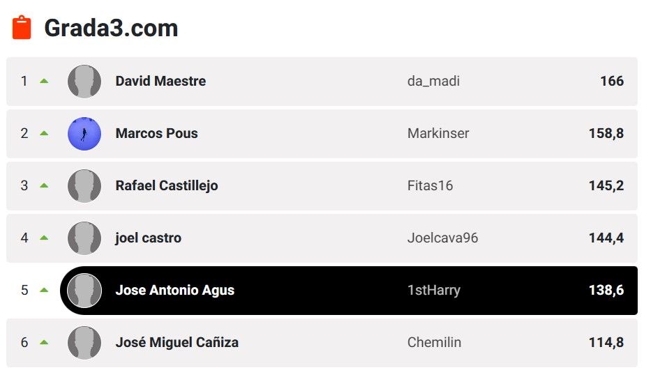Open David Maestre's name link
Image resolution: width=667 pixels, height=377 pixels.
click(x=160, y=82)
